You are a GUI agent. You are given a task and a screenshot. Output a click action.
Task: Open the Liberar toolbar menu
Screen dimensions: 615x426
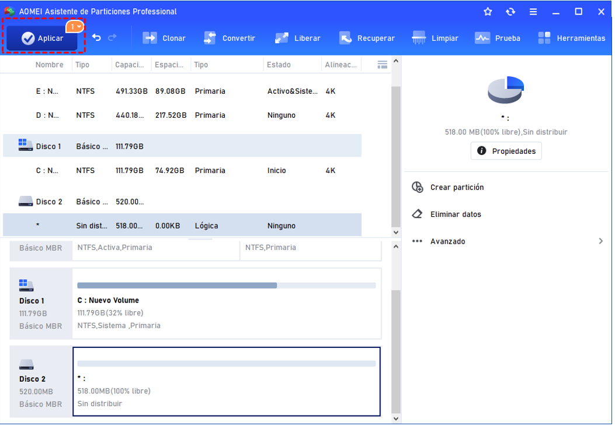point(297,38)
